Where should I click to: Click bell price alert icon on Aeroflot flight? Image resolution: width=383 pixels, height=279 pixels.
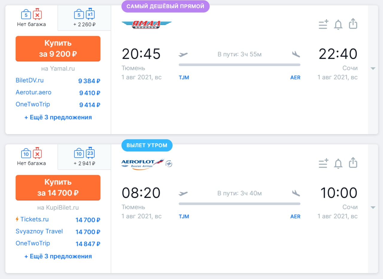338,163
